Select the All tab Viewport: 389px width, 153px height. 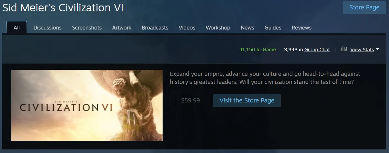pyautogui.click(x=17, y=28)
